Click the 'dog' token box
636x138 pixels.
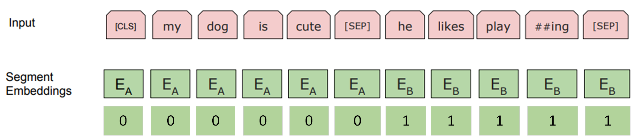click(x=217, y=25)
